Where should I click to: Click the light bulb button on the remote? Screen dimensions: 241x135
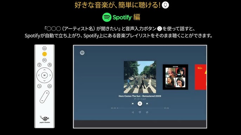coord(39,65)
